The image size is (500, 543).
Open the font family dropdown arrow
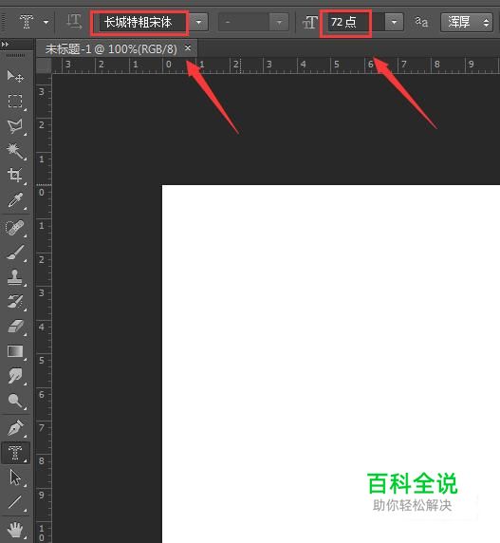click(x=198, y=22)
